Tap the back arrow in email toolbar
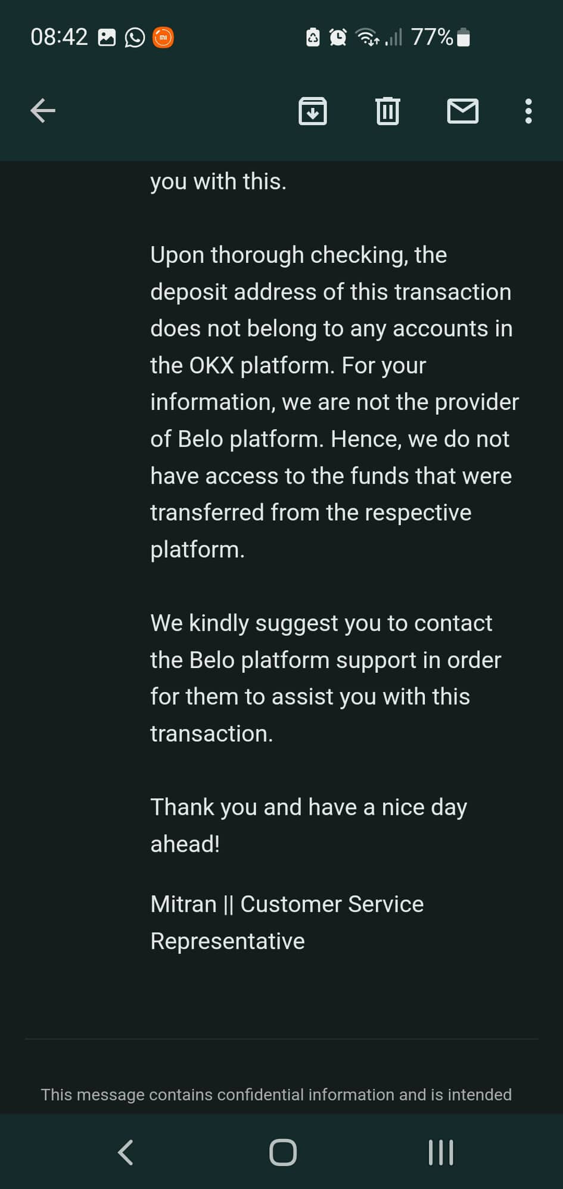 43,111
